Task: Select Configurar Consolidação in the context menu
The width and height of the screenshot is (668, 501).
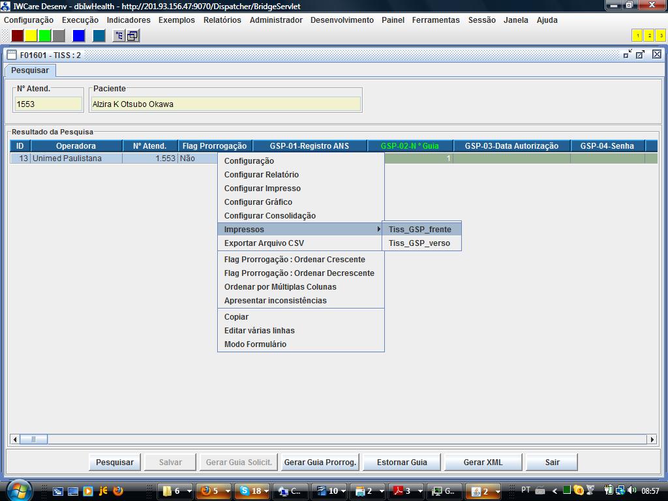Action: pyautogui.click(x=301, y=215)
